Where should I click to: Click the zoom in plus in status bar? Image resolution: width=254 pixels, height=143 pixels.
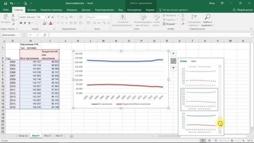click(x=243, y=141)
